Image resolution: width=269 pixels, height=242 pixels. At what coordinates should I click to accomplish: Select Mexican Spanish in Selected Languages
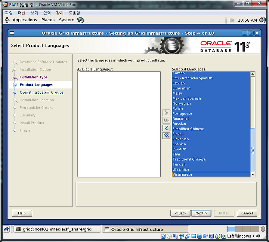tap(211, 98)
